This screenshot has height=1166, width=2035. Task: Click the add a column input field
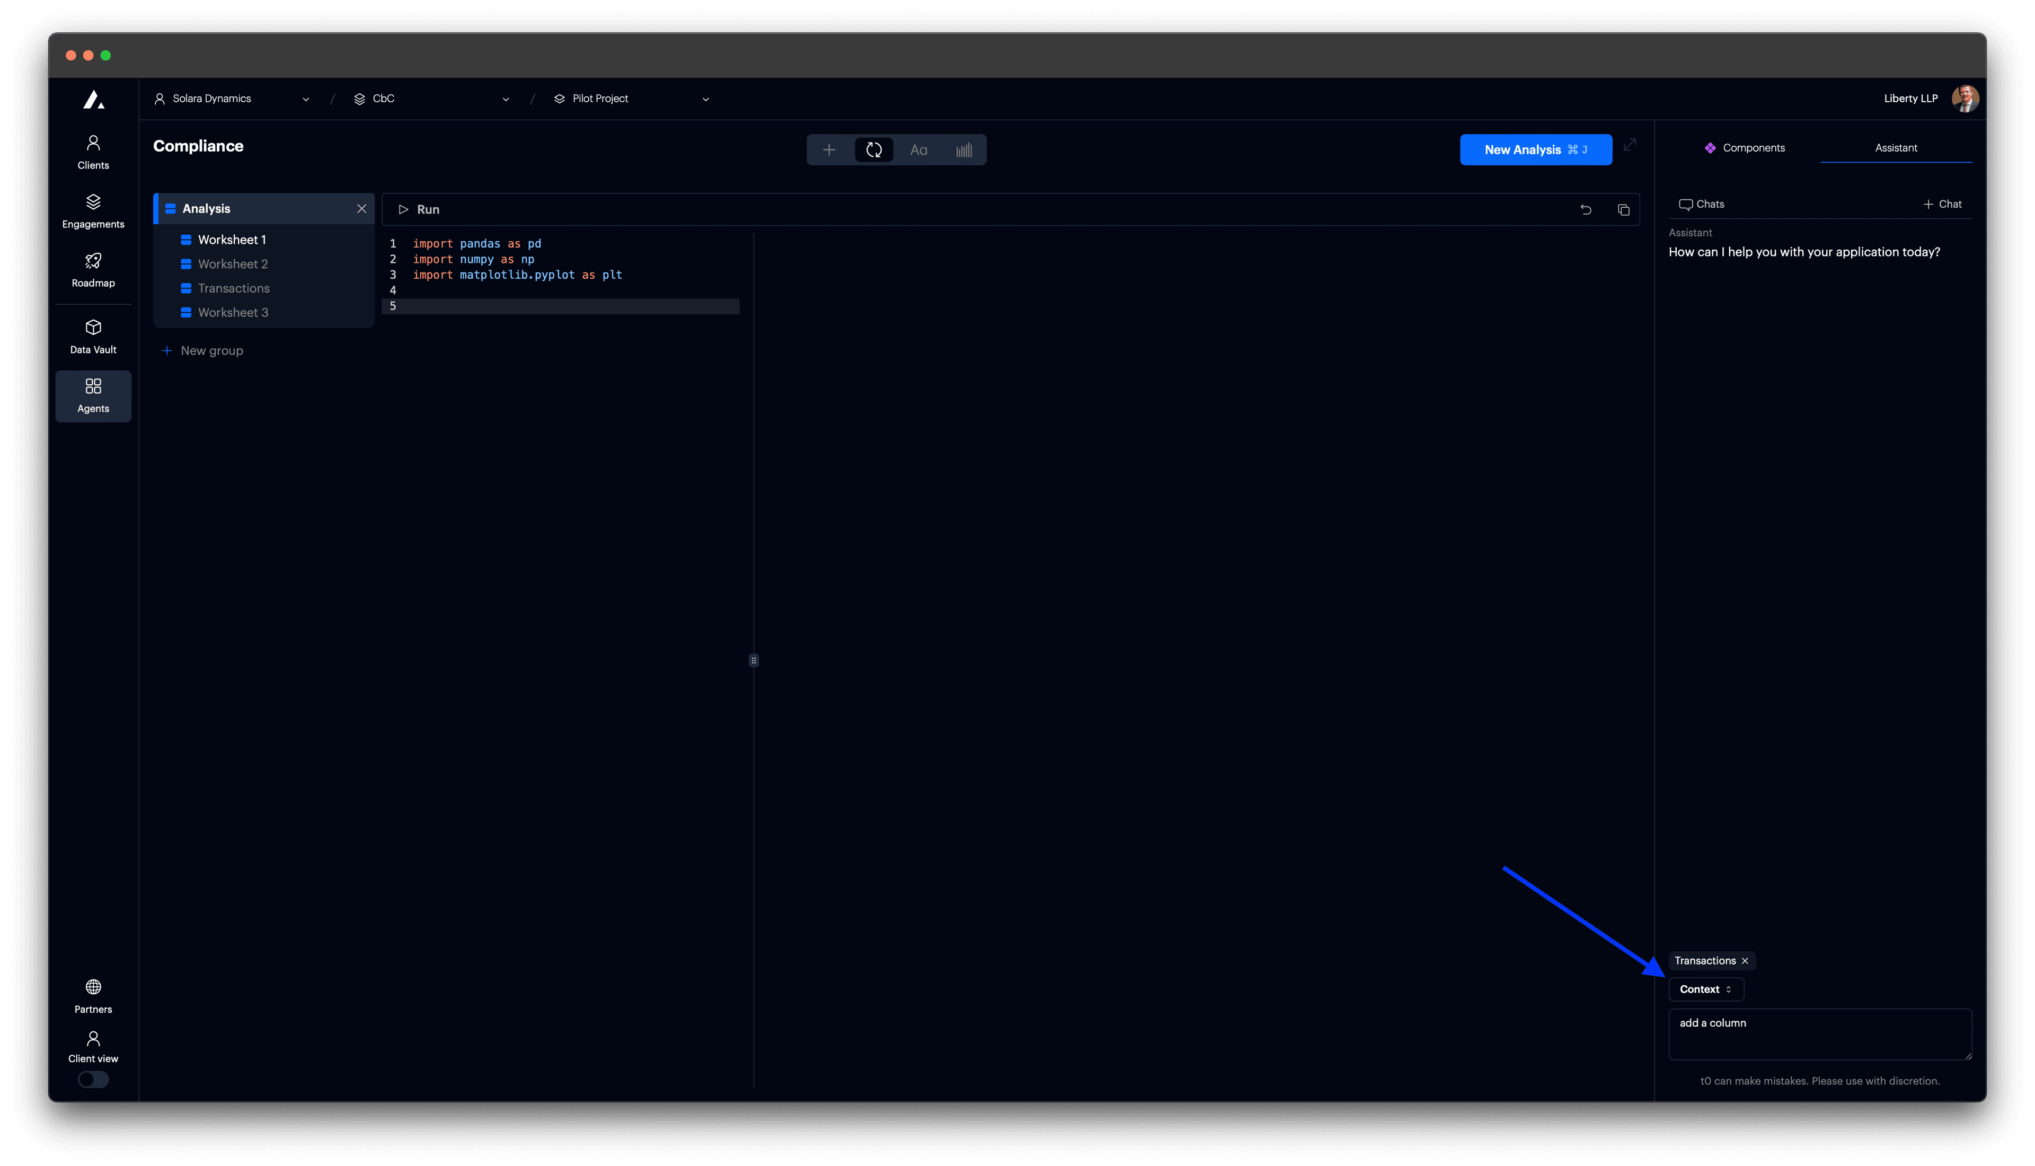click(x=1819, y=1034)
